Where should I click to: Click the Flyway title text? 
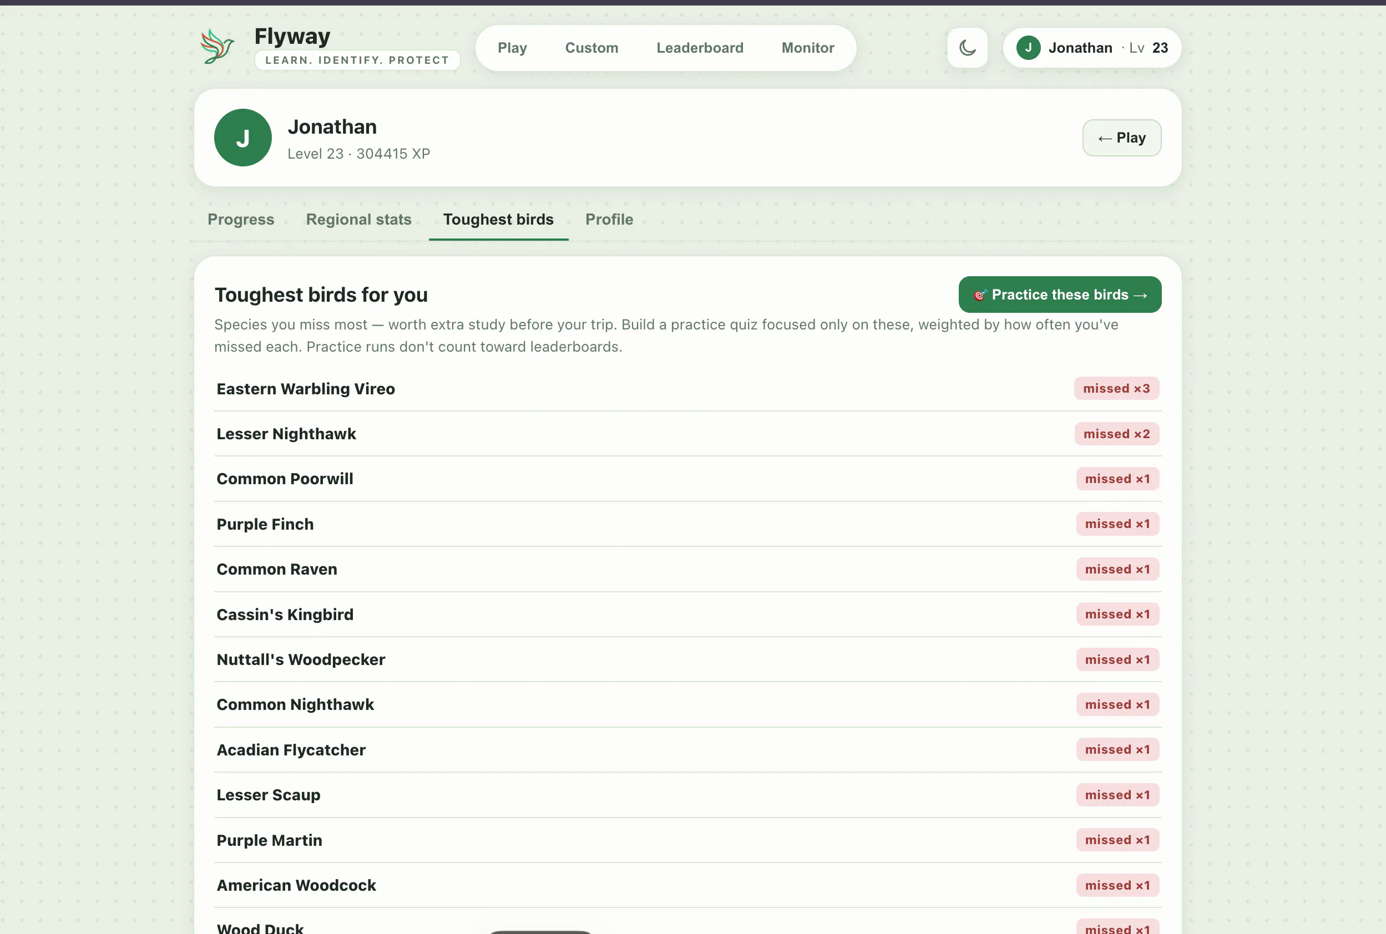tap(292, 37)
